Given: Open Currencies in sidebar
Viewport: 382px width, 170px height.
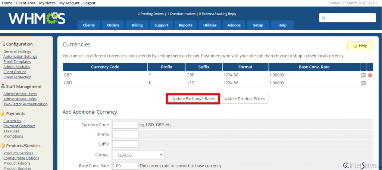Looking at the screenshot, I should (12, 121).
